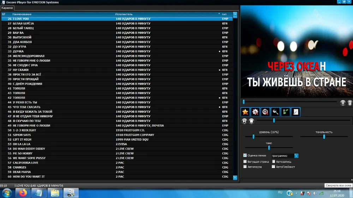Image resolution: width=353 pixels, height=198 pixels.
Task: Click the Свернуть все окна button
Action: click(x=339, y=185)
